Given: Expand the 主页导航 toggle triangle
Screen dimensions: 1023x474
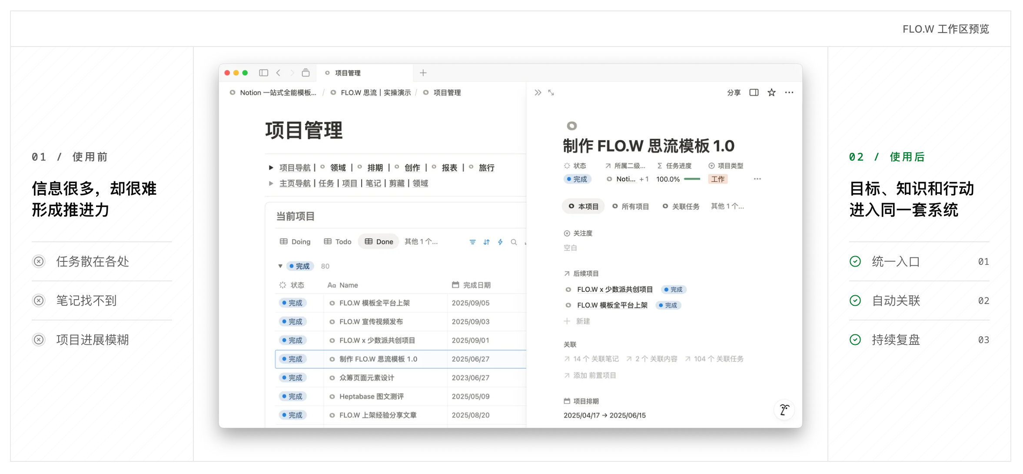Looking at the screenshot, I should tap(271, 184).
